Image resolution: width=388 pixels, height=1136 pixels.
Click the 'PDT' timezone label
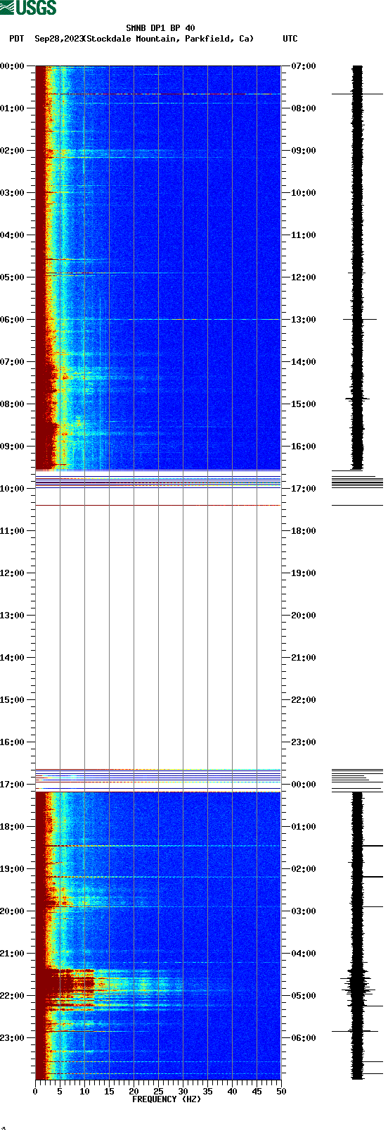[16, 39]
